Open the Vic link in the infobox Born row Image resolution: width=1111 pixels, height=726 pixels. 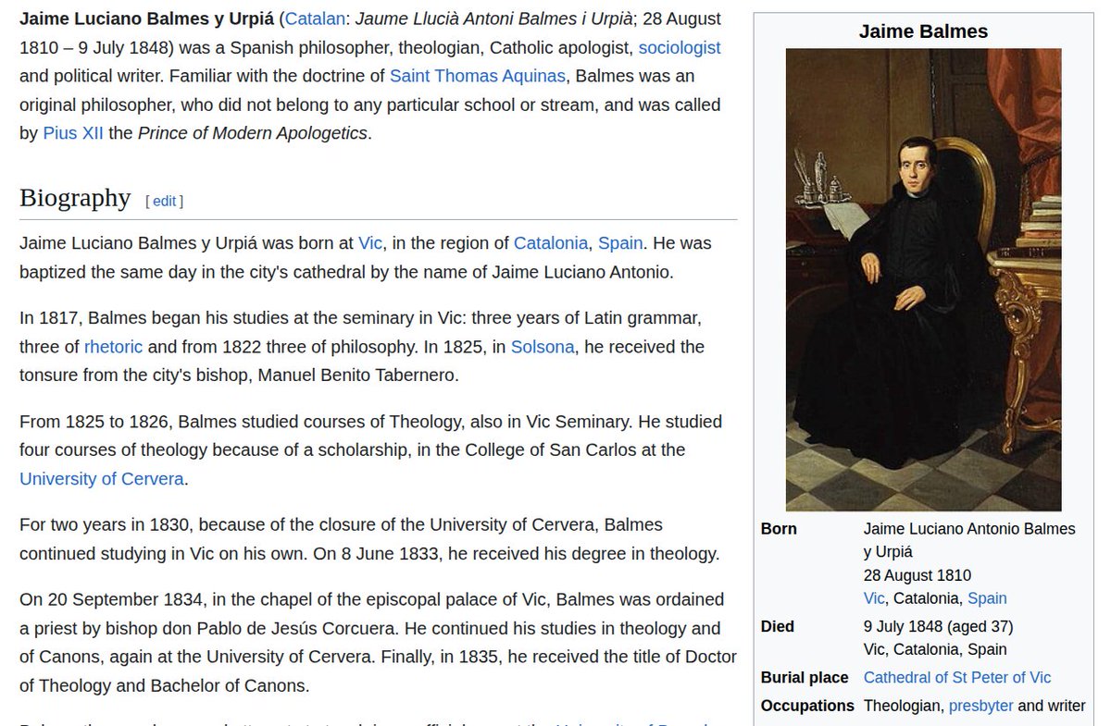pyautogui.click(x=874, y=598)
